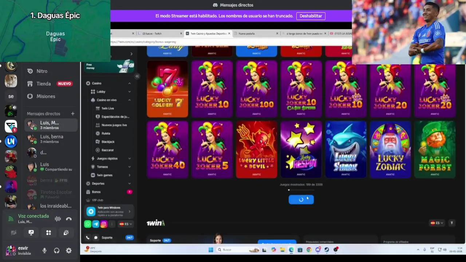Collapse the Casino en vivo submenu
466x262 pixels.
pos(129,100)
